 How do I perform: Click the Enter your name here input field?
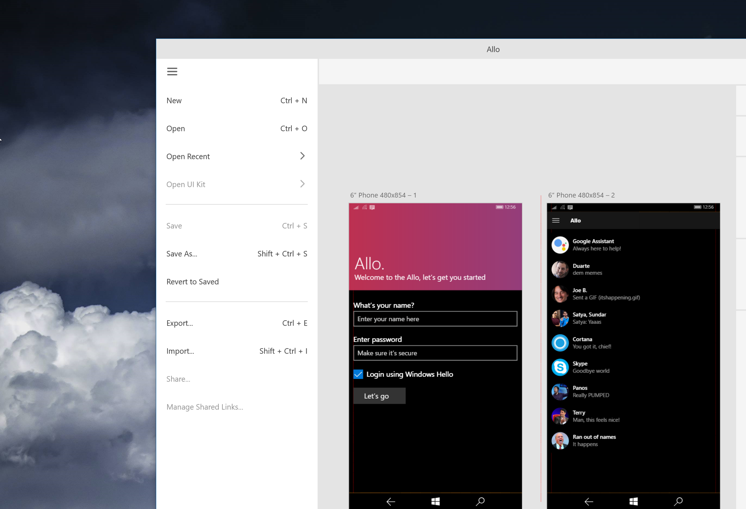(x=434, y=318)
